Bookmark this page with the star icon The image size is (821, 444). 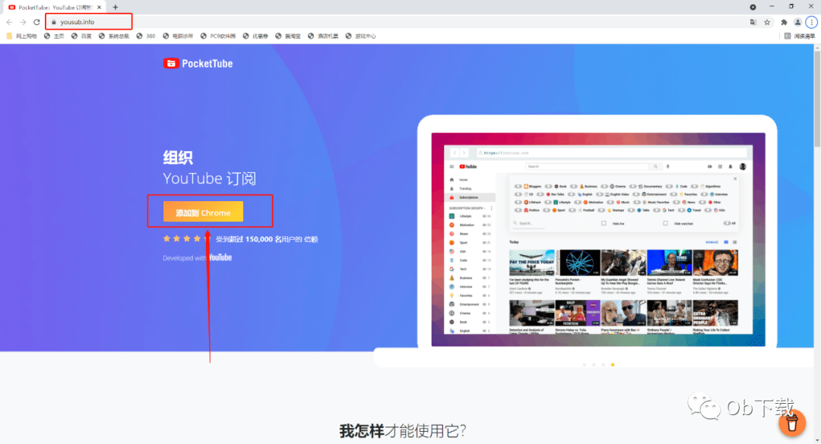[767, 22]
